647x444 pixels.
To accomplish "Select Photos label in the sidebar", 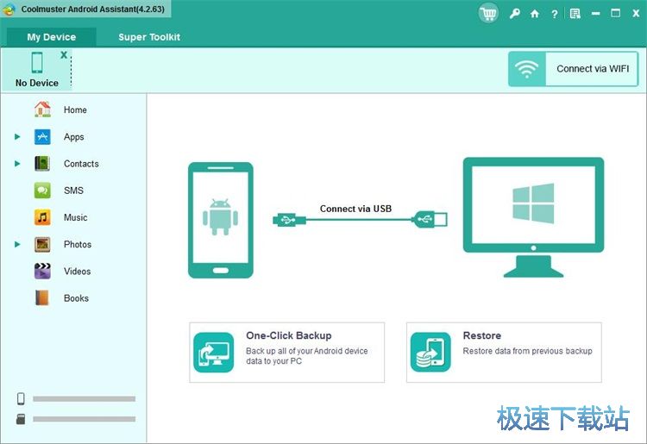I will click(x=78, y=245).
